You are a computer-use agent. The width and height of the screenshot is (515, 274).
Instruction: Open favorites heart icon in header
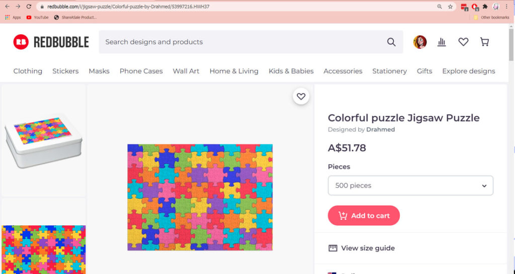(x=463, y=42)
